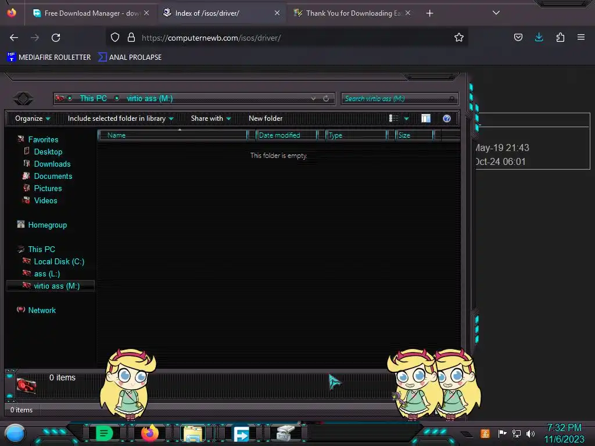Image resolution: width=595 pixels, height=446 pixels.
Task: Open volume speaker tray icon
Action: [x=530, y=433]
